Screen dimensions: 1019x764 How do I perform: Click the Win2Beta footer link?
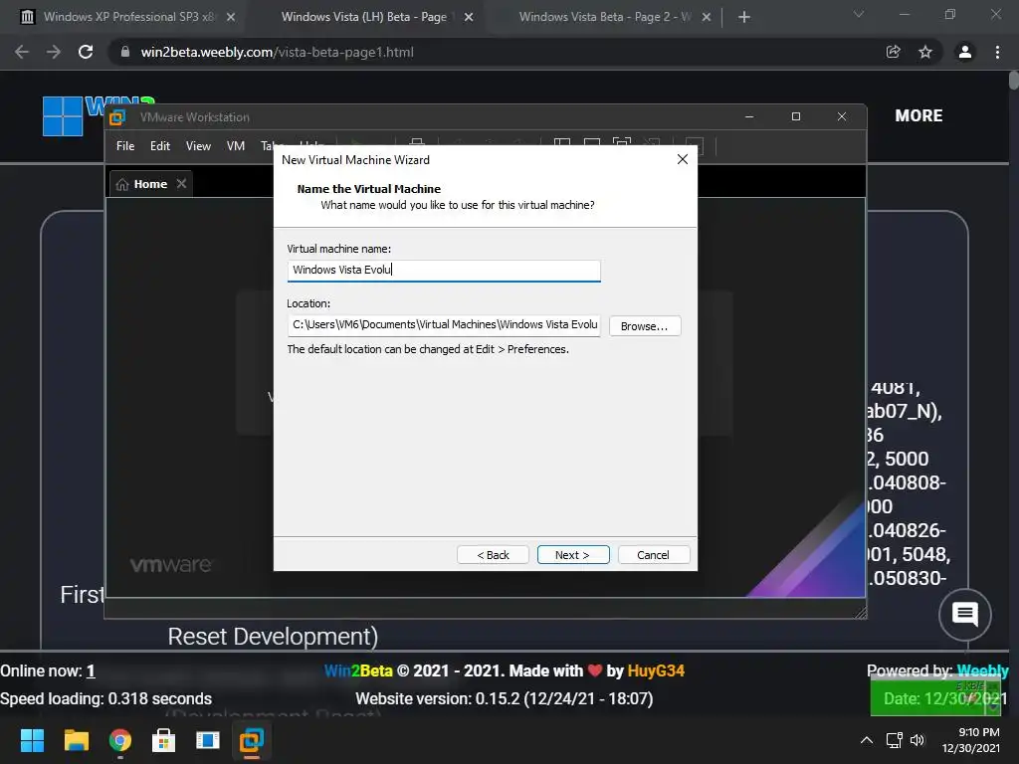pyautogui.click(x=358, y=670)
